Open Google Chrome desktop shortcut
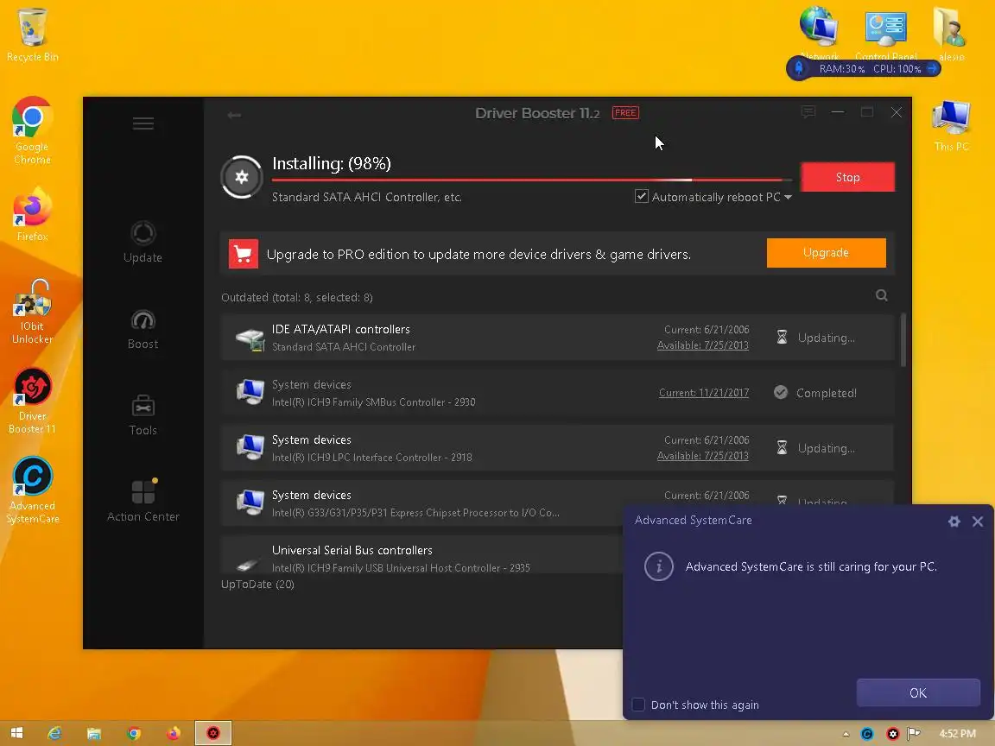 32,130
